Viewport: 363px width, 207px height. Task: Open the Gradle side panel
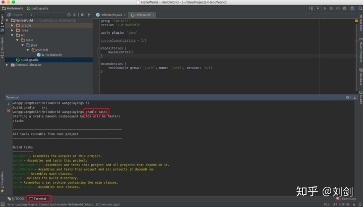(361, 97)
